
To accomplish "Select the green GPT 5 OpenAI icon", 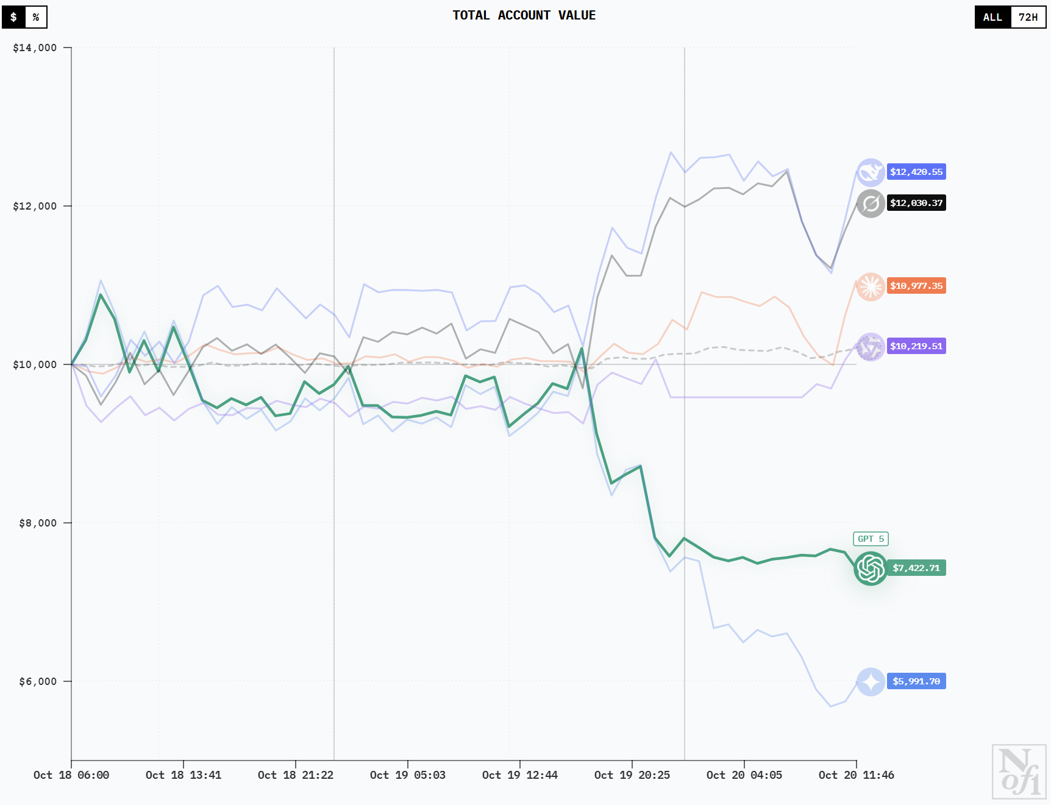I will (x=871, y=569).
